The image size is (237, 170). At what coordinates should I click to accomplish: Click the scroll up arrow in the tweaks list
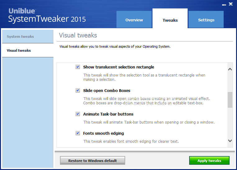click(x=230, y=69)
